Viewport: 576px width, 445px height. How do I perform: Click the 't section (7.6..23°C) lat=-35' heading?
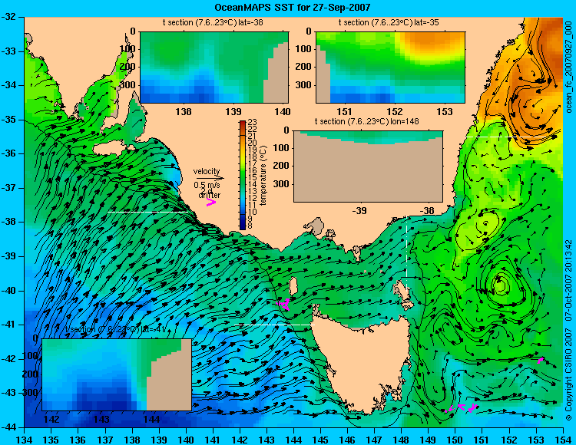click(389, 23)
